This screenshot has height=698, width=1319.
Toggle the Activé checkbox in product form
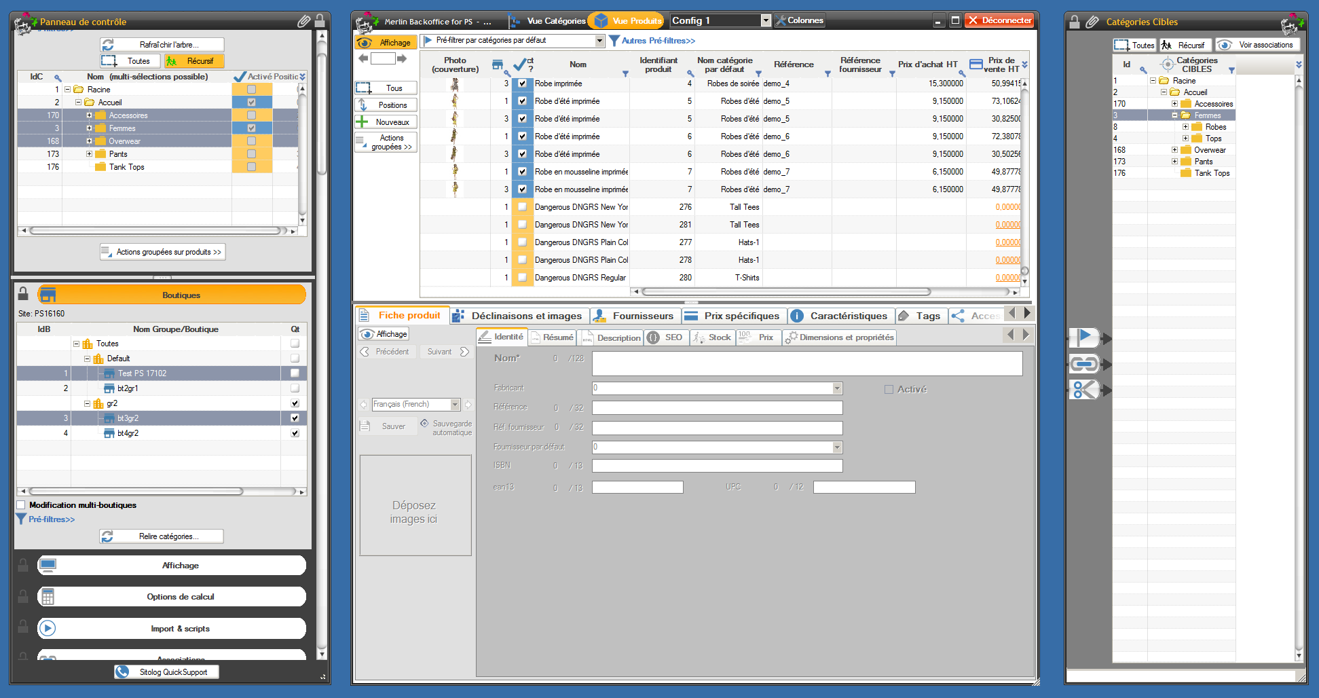(889, 389)
